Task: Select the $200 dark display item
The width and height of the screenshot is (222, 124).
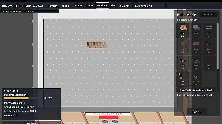Action: click(209, 47)
